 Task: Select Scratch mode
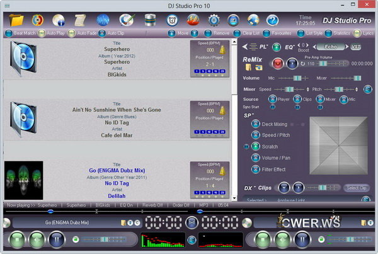[x=256, y=146]
